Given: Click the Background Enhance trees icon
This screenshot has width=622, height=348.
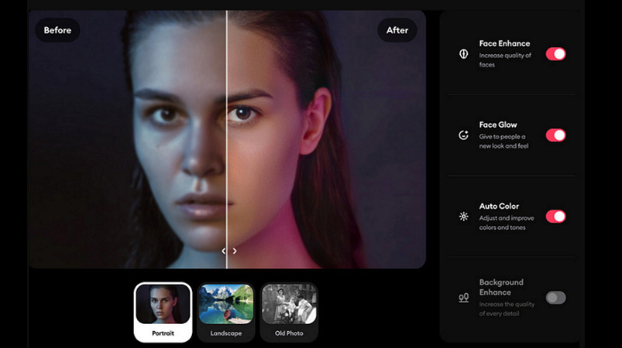Looking at the screenshot, I should [x=463, y=298].
